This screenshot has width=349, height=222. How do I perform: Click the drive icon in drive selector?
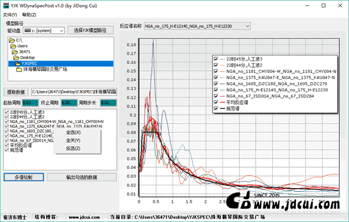pos(27,30)
